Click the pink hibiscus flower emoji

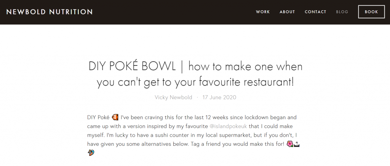289,144
